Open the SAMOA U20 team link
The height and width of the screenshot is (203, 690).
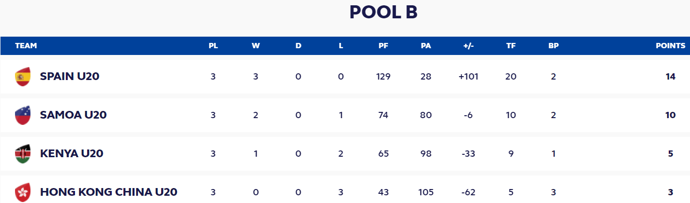pos(74,115)
